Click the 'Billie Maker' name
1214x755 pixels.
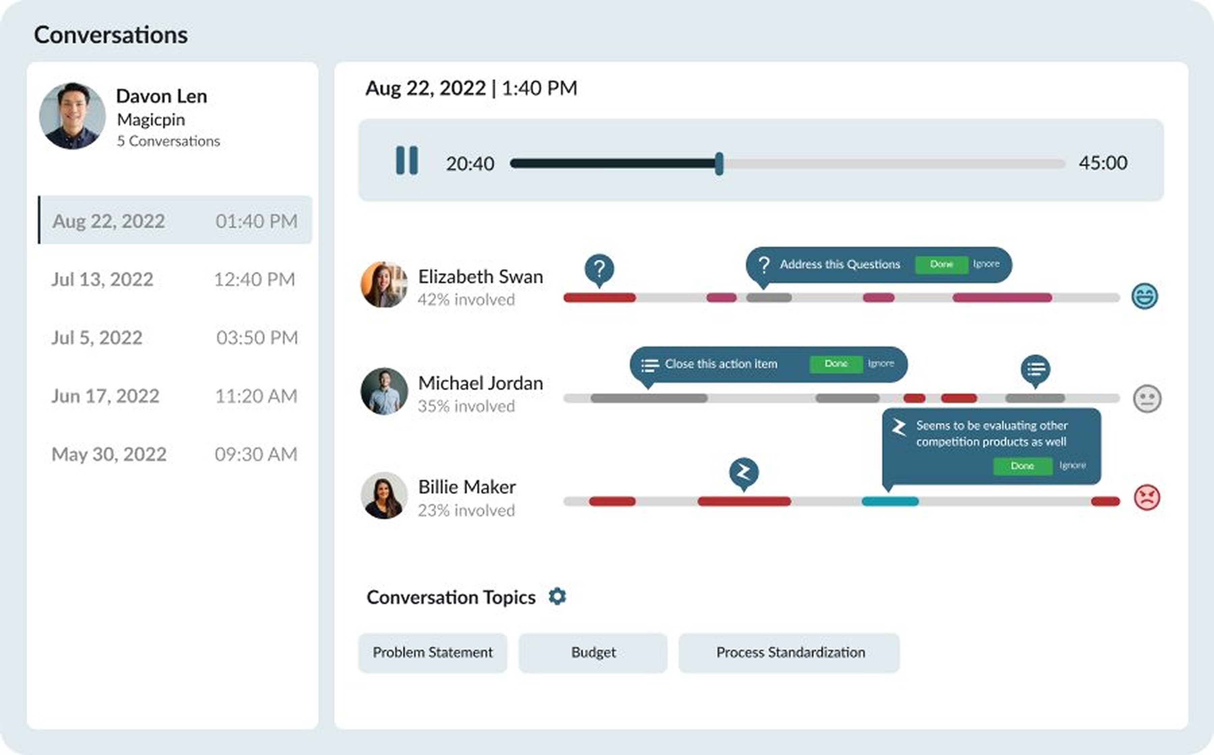point(467,487)
